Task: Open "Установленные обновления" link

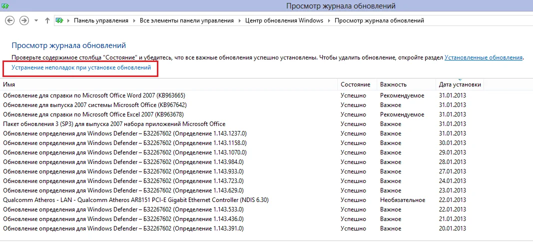Action: [484, 57]
